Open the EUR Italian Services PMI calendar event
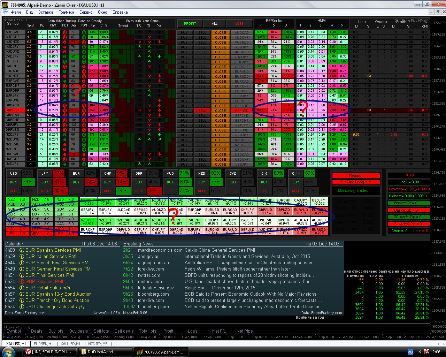Viewport: 446px width, 357px height. click(x=51, y=256)
